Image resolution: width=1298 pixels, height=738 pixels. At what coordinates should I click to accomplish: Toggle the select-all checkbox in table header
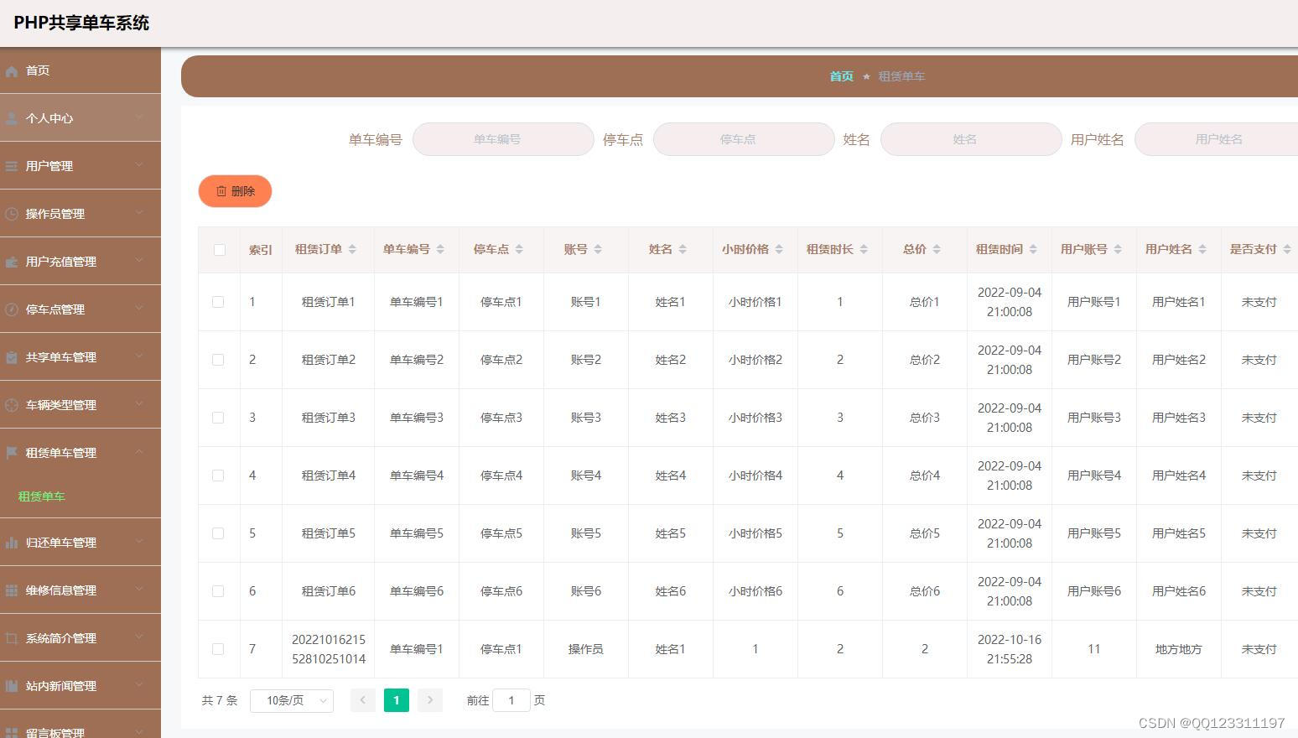point(219,250)
